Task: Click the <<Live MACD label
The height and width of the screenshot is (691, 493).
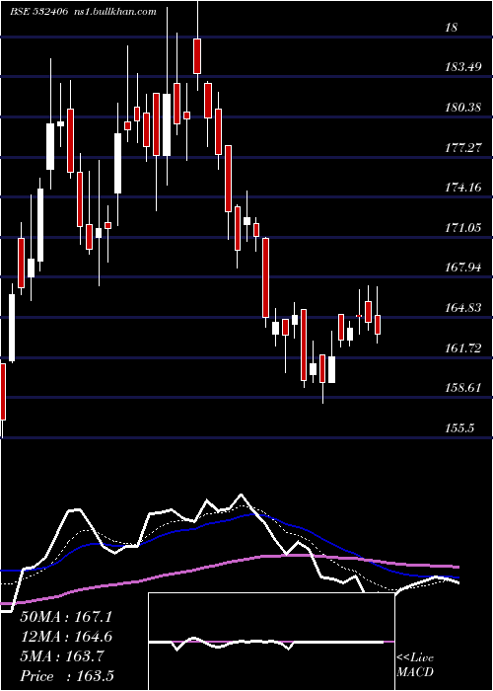Action: click(x=415, y=664)
